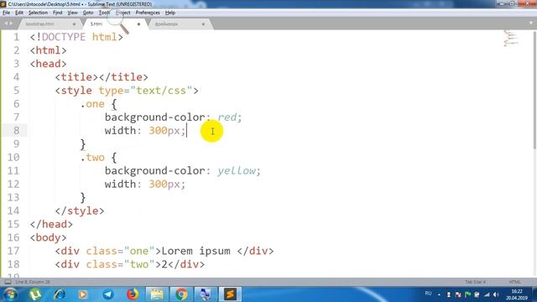
Task: Open File Explorer from the taskbar
Action: 157,294
